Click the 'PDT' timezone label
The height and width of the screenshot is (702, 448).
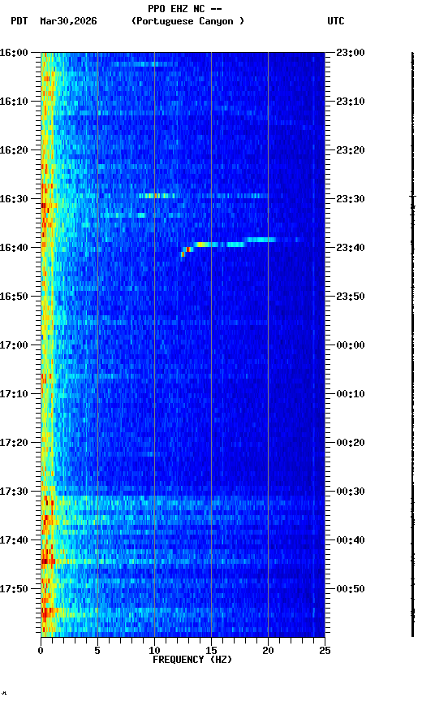[19, 21]
